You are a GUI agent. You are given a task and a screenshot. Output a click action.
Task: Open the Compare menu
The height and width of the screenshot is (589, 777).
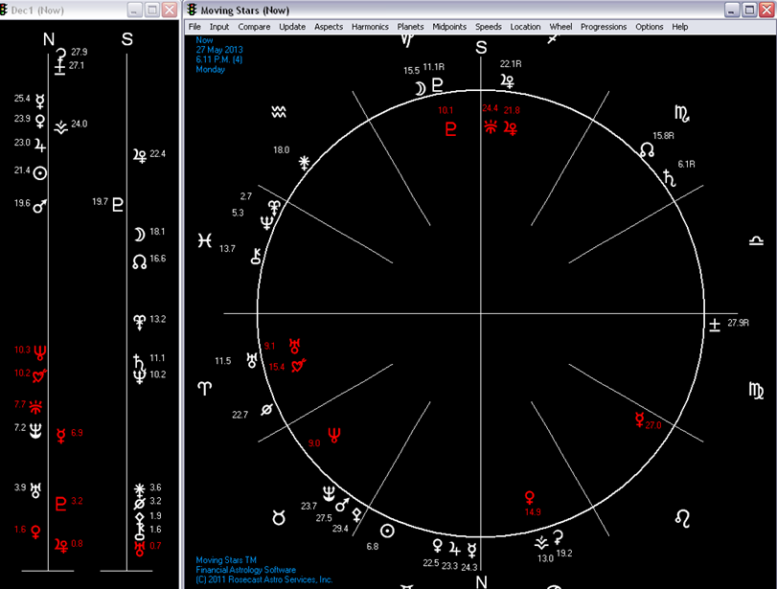click(x=254, y=27)
